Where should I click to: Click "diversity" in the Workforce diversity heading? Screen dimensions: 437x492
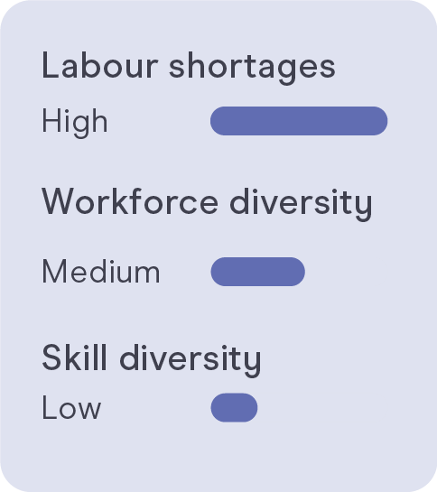coord(301,205)
